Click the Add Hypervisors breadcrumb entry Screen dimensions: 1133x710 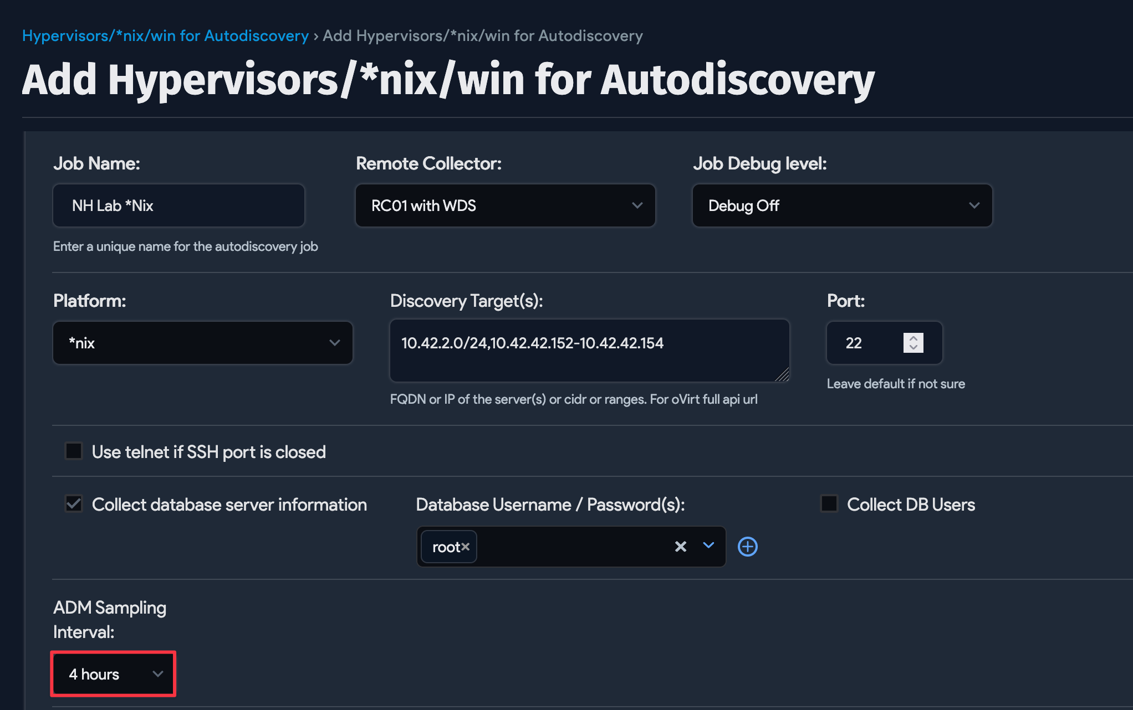pyautogui.click(x=482, y=35)
